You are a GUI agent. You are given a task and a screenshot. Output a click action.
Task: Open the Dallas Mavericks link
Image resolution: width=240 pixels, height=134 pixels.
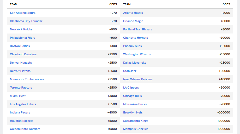point(135,63)
